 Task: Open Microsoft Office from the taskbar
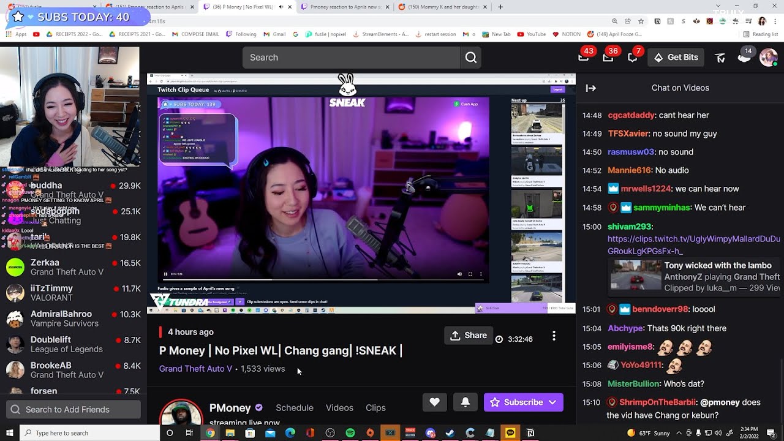point(310,433)
